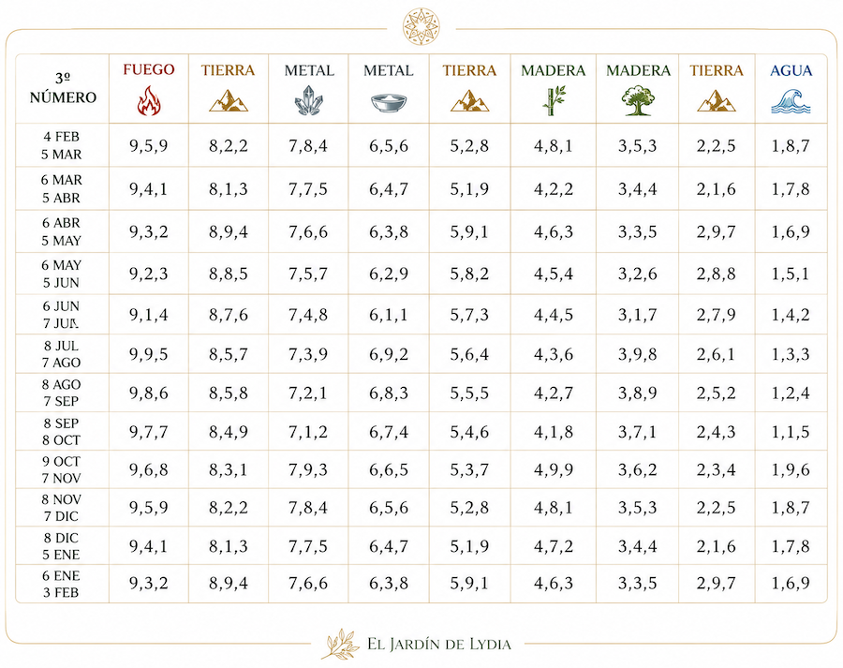Click the mountain icon beside the wave

pos(717,100)
